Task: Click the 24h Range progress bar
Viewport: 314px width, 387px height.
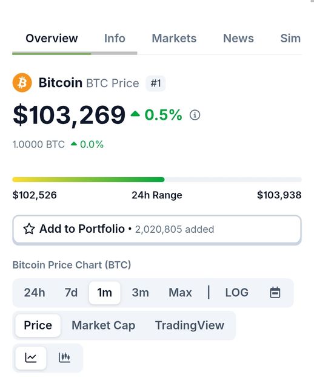Action: coord(157,180)
